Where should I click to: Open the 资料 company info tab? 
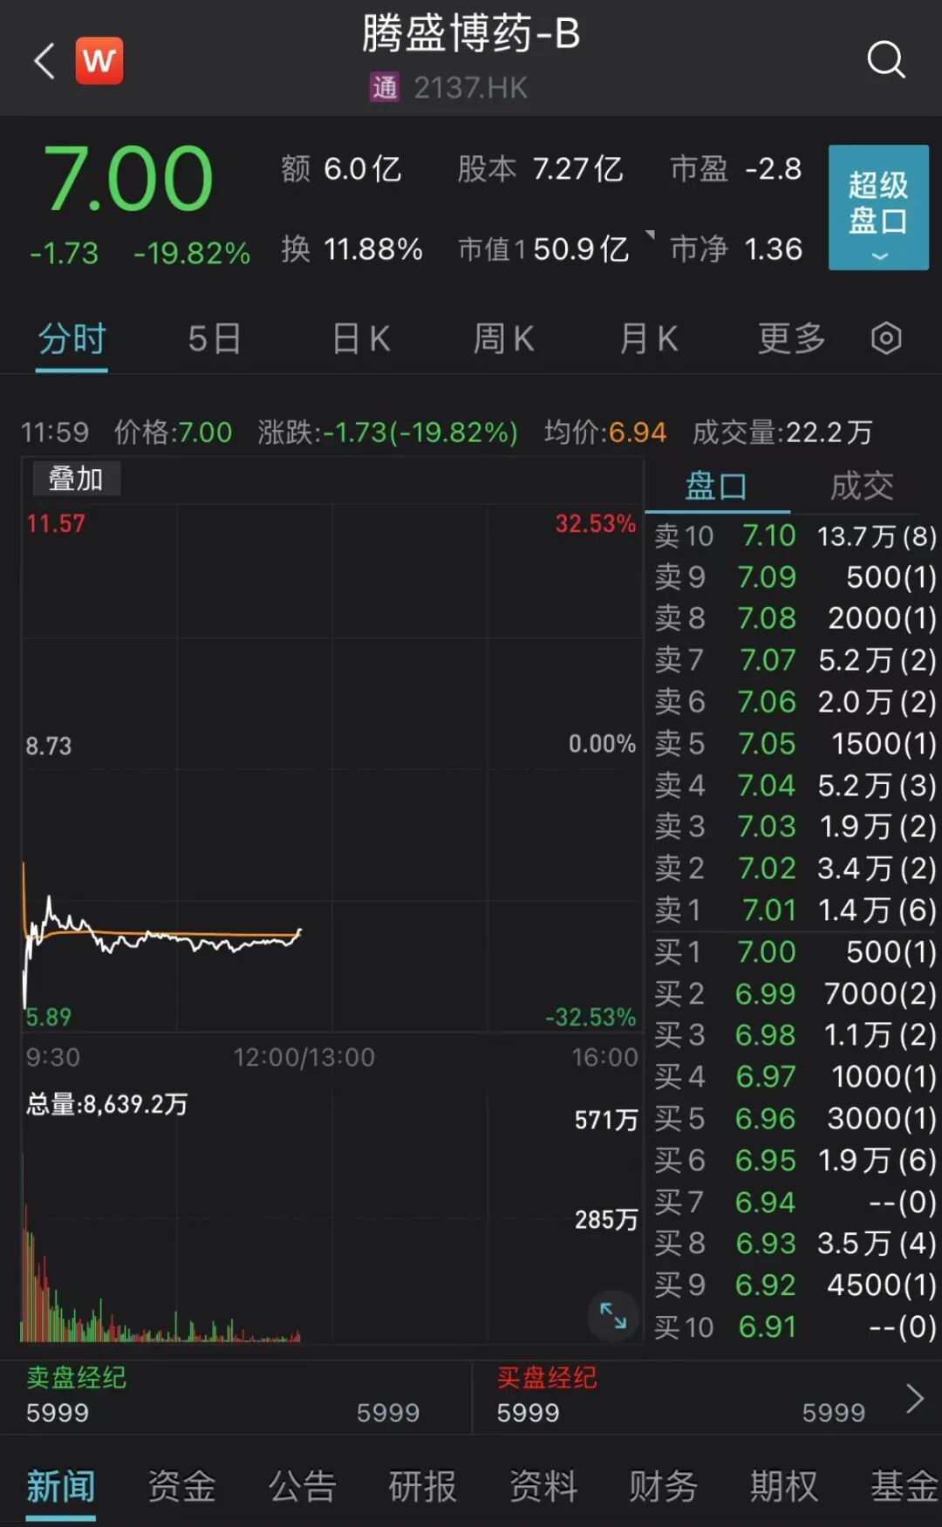point(543,1486)
